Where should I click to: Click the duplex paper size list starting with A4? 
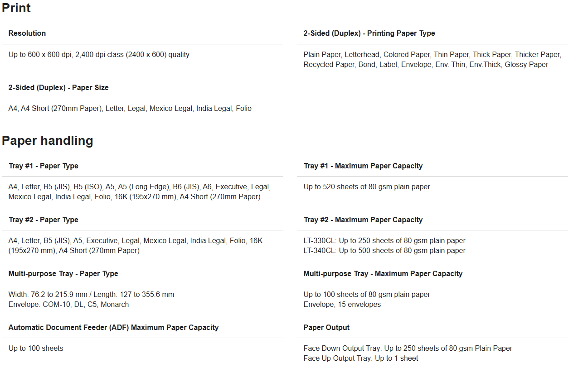coord(130,109)
